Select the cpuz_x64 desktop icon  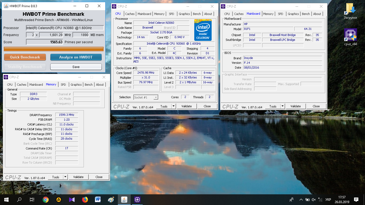[351, 37]
